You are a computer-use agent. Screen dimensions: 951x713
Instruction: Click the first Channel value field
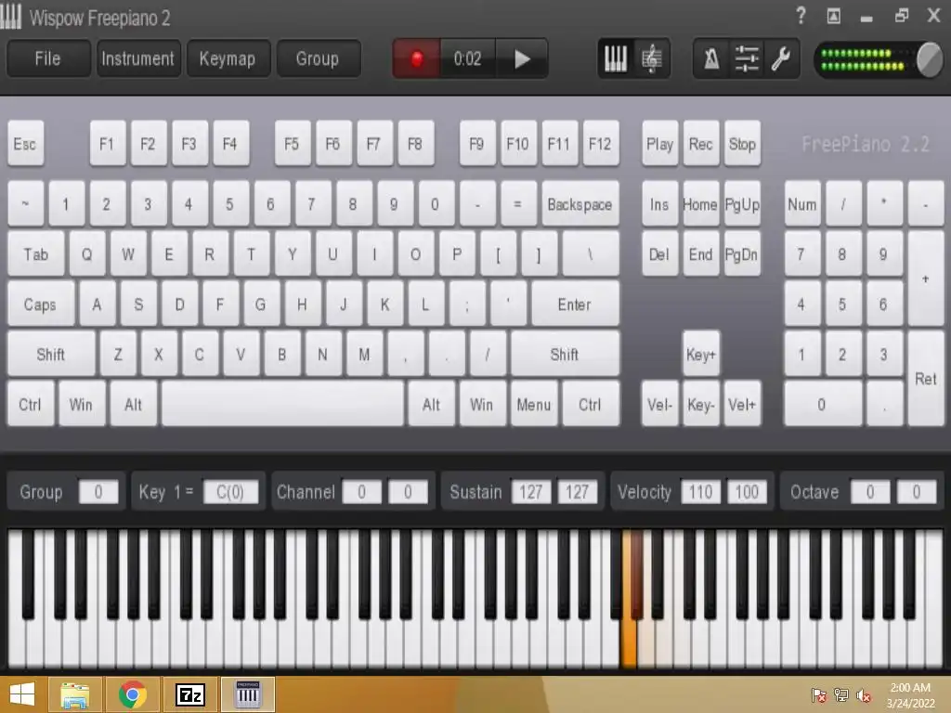[361, 492]
